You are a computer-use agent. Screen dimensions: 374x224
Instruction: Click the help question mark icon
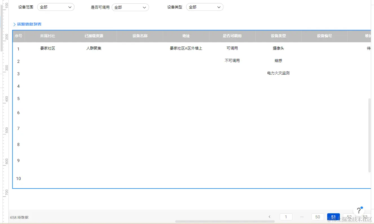[x=358, y=211]
